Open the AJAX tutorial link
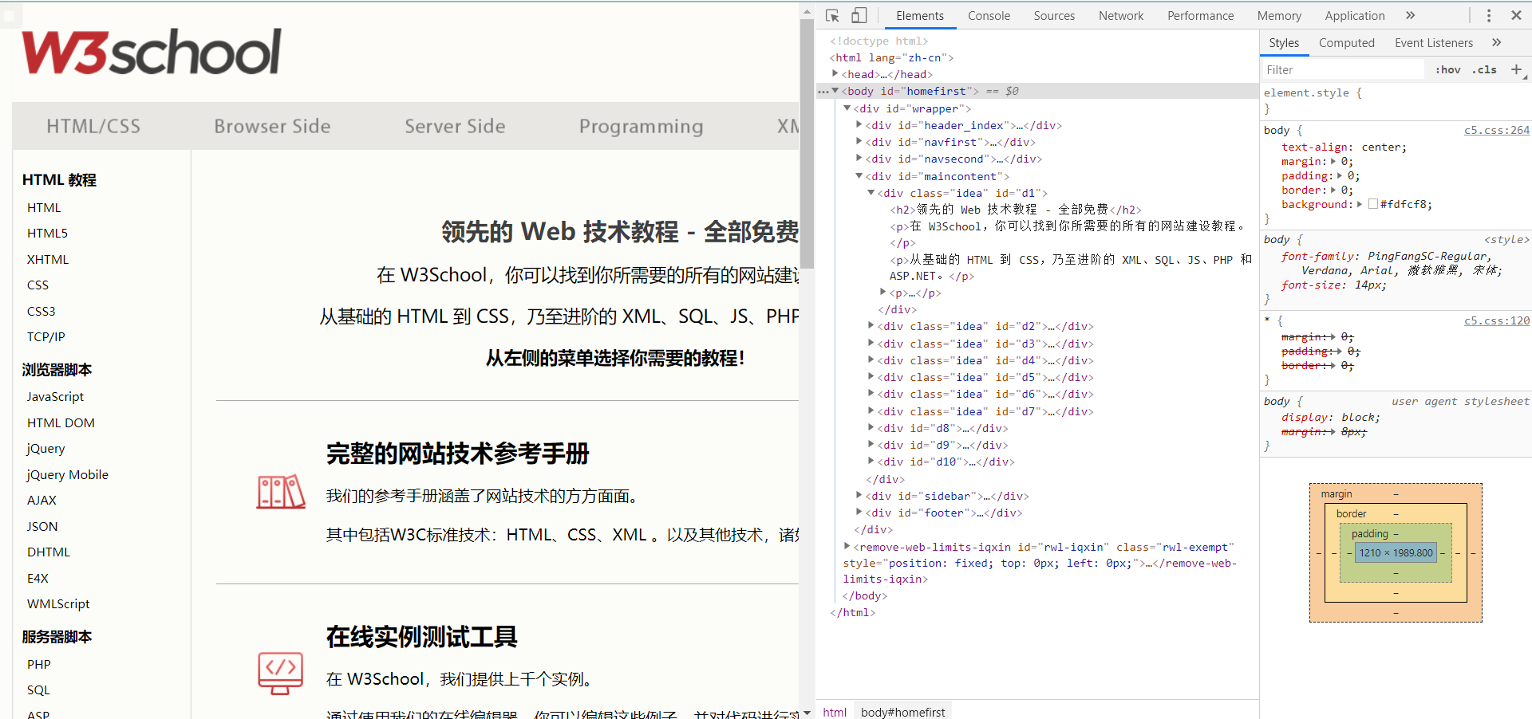 tap(41, 500)
